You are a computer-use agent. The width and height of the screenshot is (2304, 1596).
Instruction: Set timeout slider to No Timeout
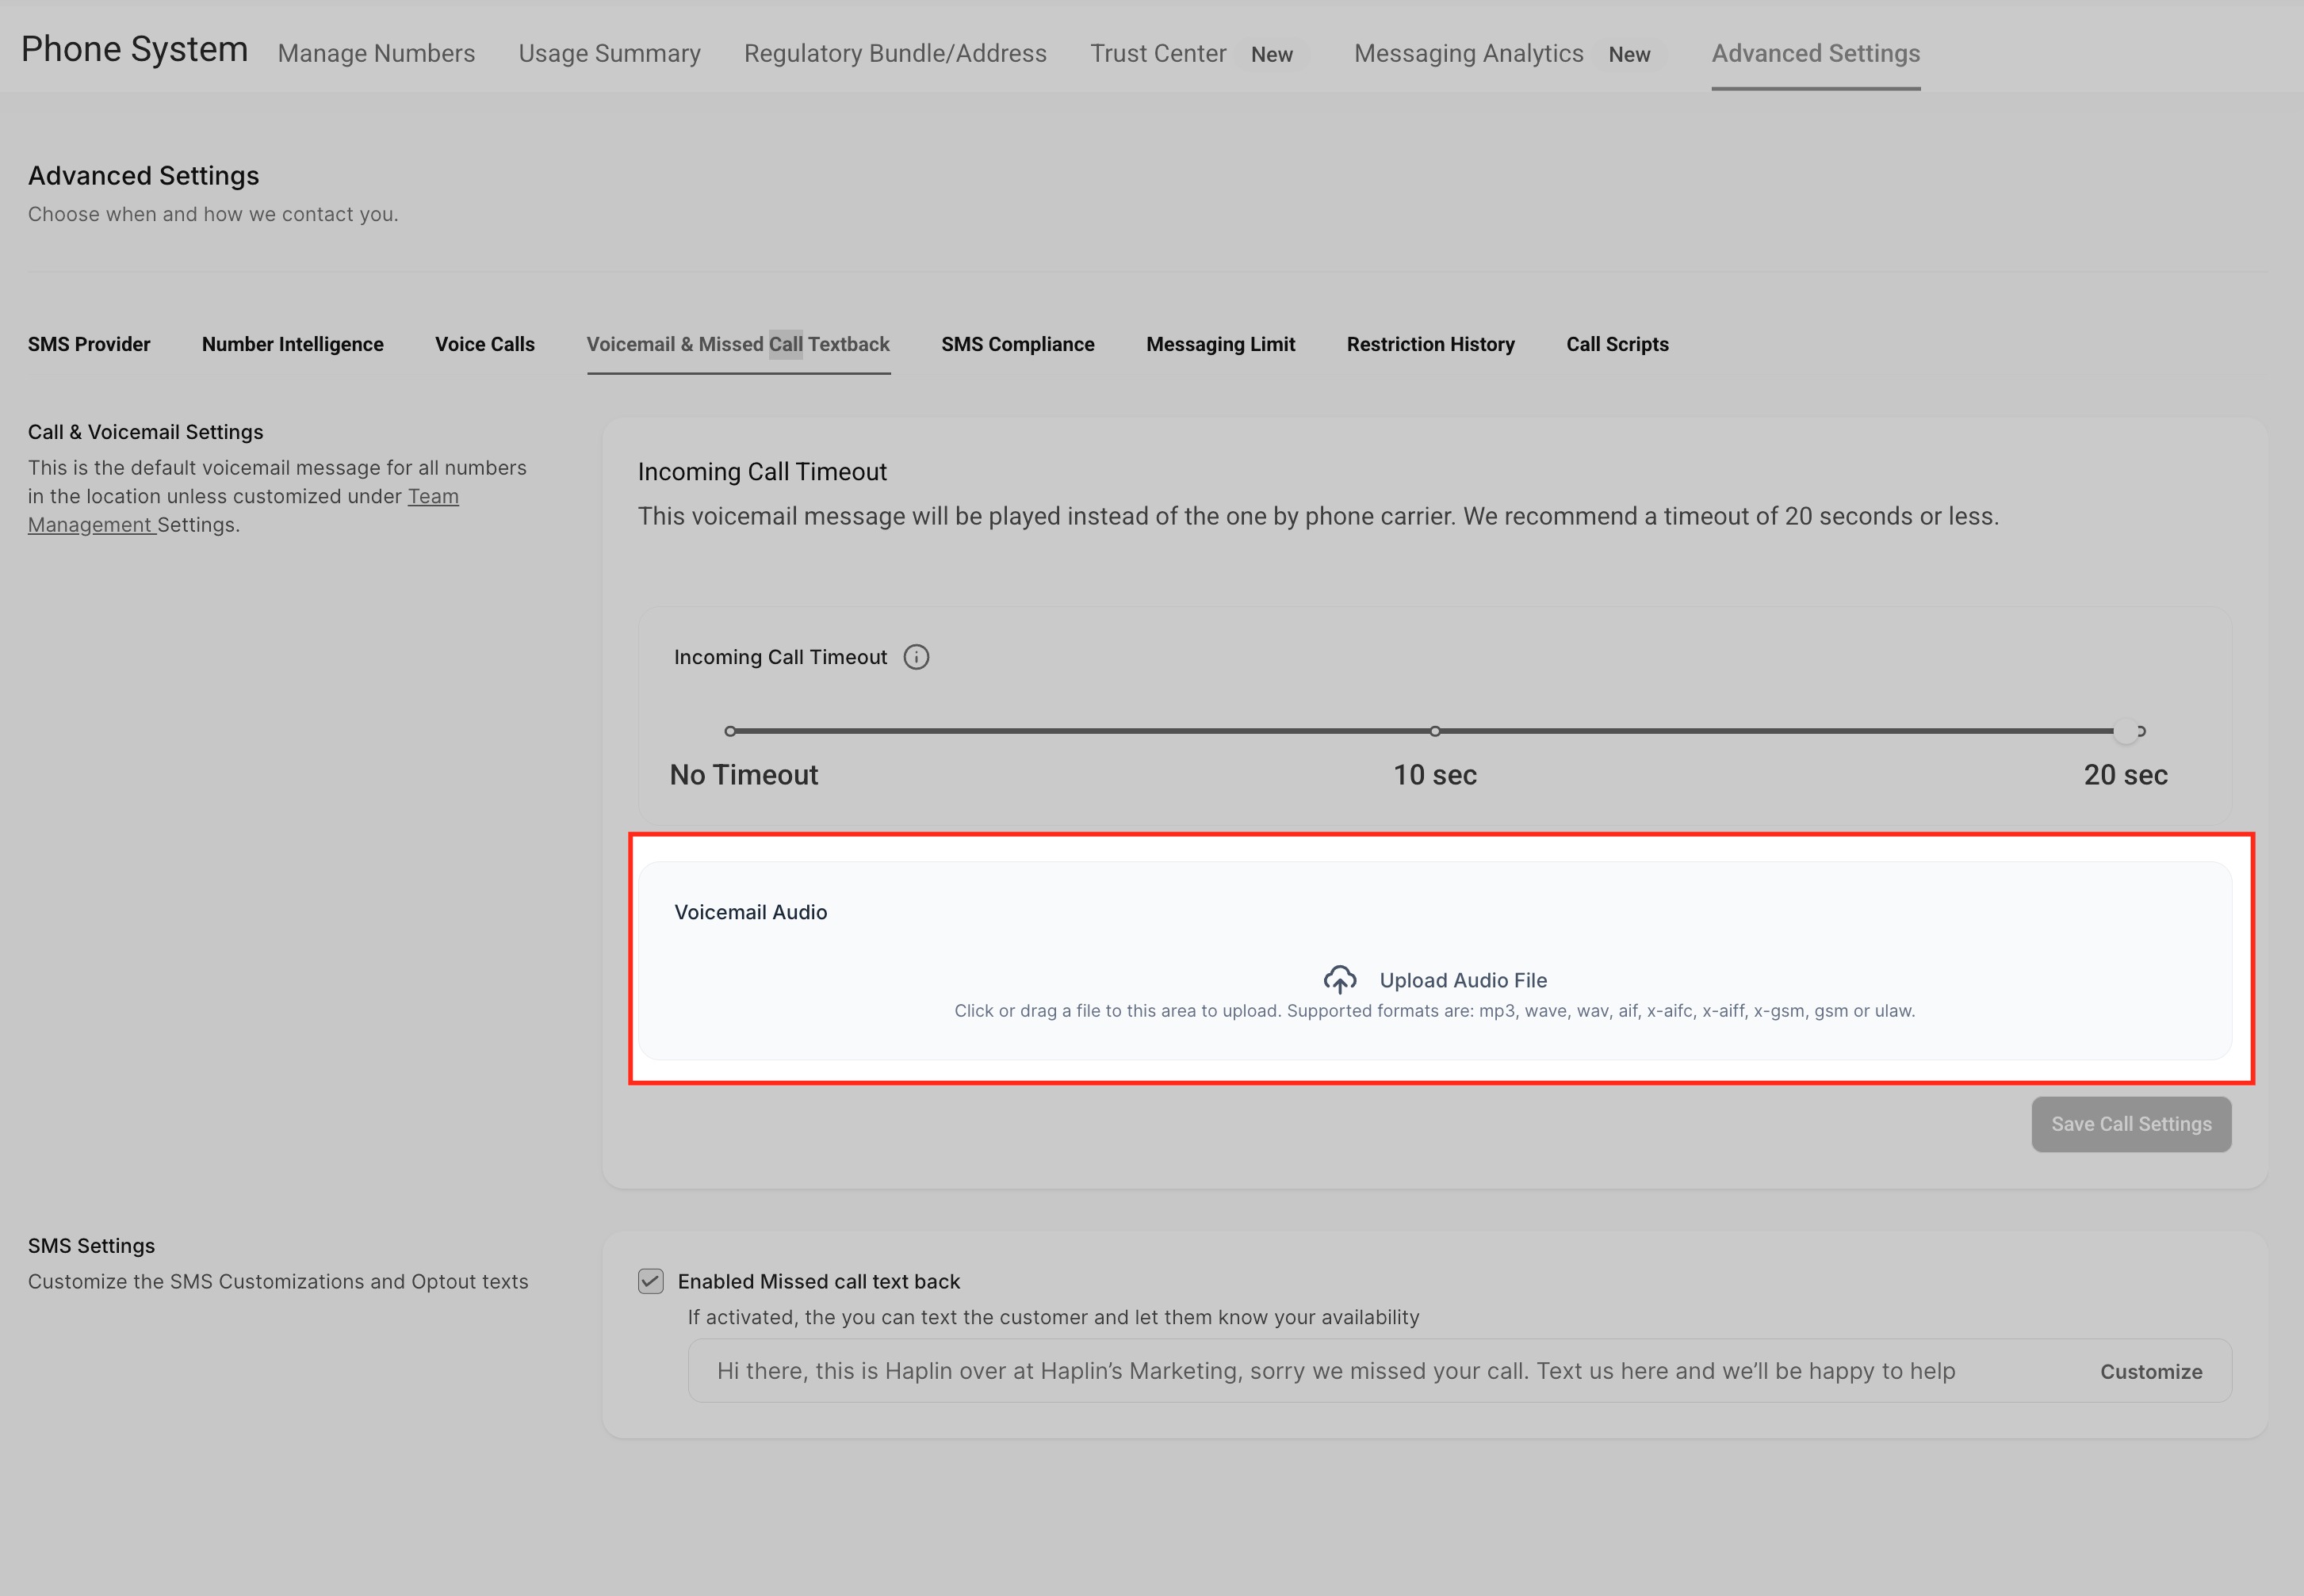(x=730, y=731)
